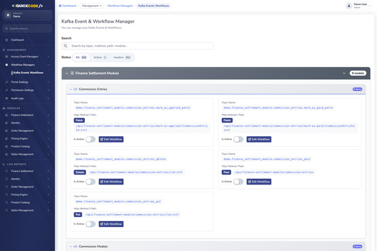
Task: Click the Permission Settings wrench icon
Action: coord(6,90)
